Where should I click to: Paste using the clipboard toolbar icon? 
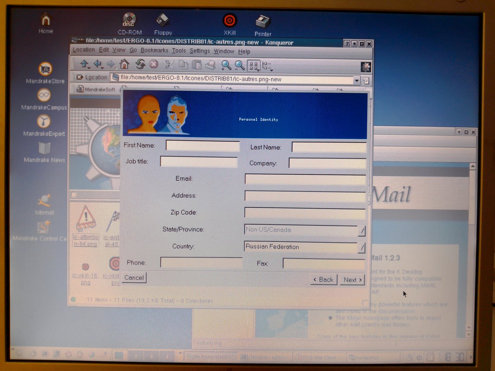[x=196, y=65]
